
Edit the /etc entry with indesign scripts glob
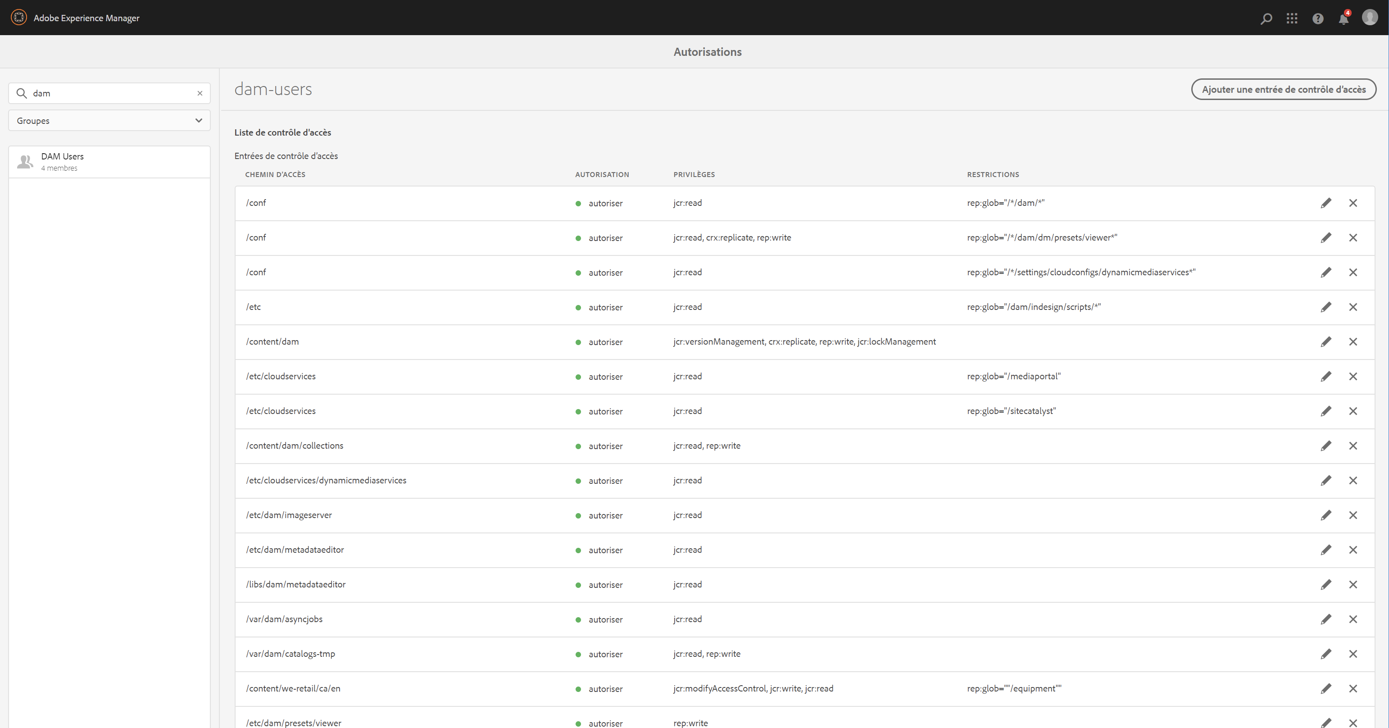tap(1326, 307)
